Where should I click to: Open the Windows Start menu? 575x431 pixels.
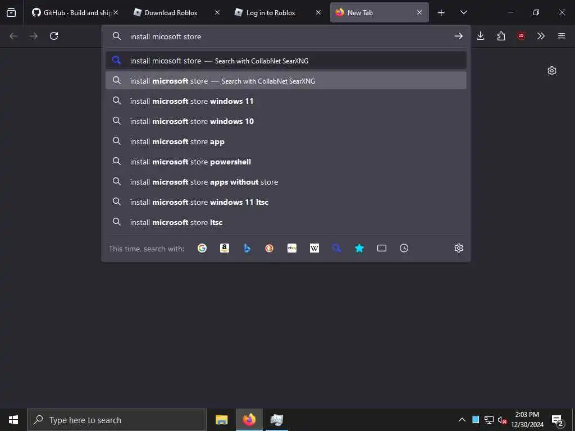[13, 420]
